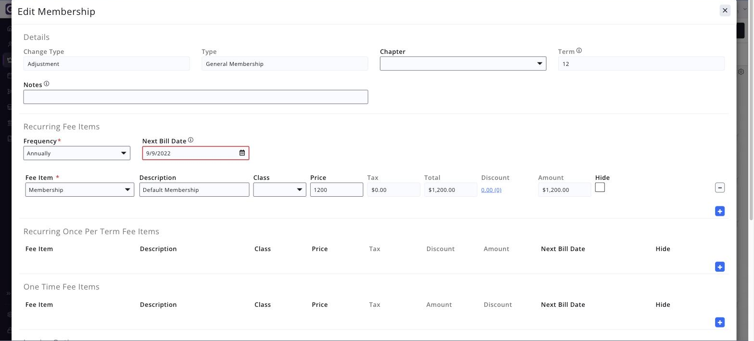The width and height of the screenshot is (754, 341).
Task: Add a new Recurring Fee Item row
Action: click(719, 211)
